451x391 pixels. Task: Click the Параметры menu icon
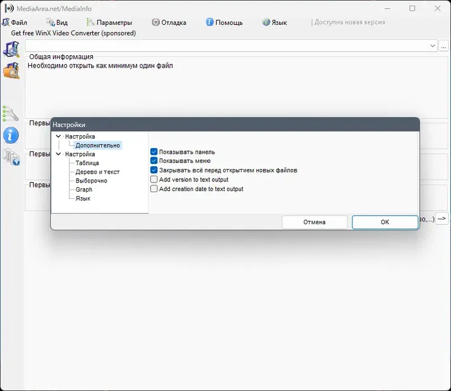point(90,22)
